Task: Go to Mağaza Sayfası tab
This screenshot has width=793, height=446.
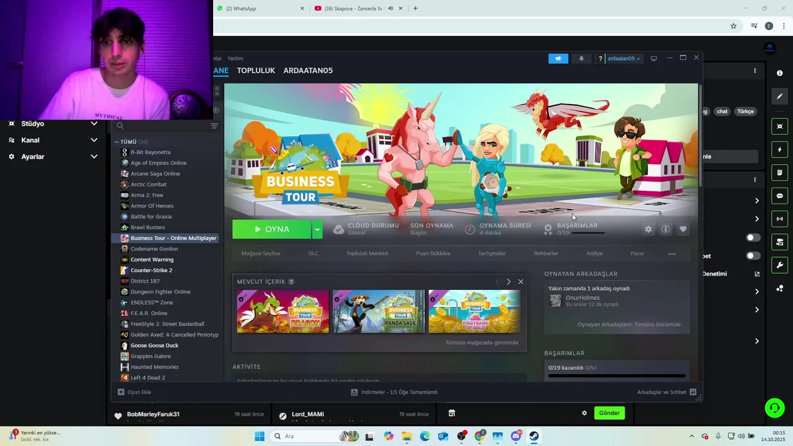Action: tap(261, 253)
